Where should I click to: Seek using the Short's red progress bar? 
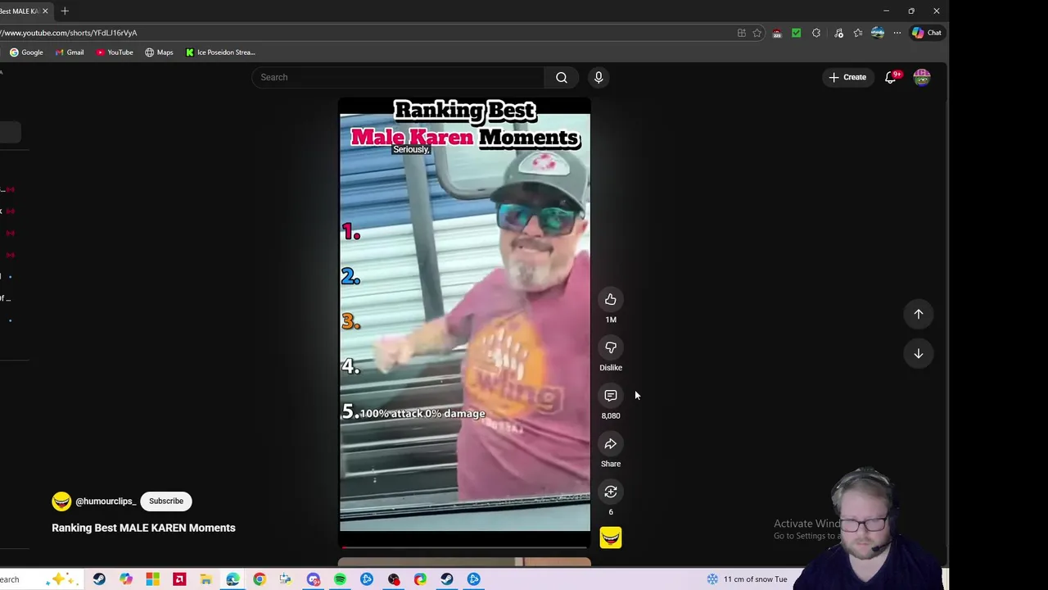(x=464, y=547)
